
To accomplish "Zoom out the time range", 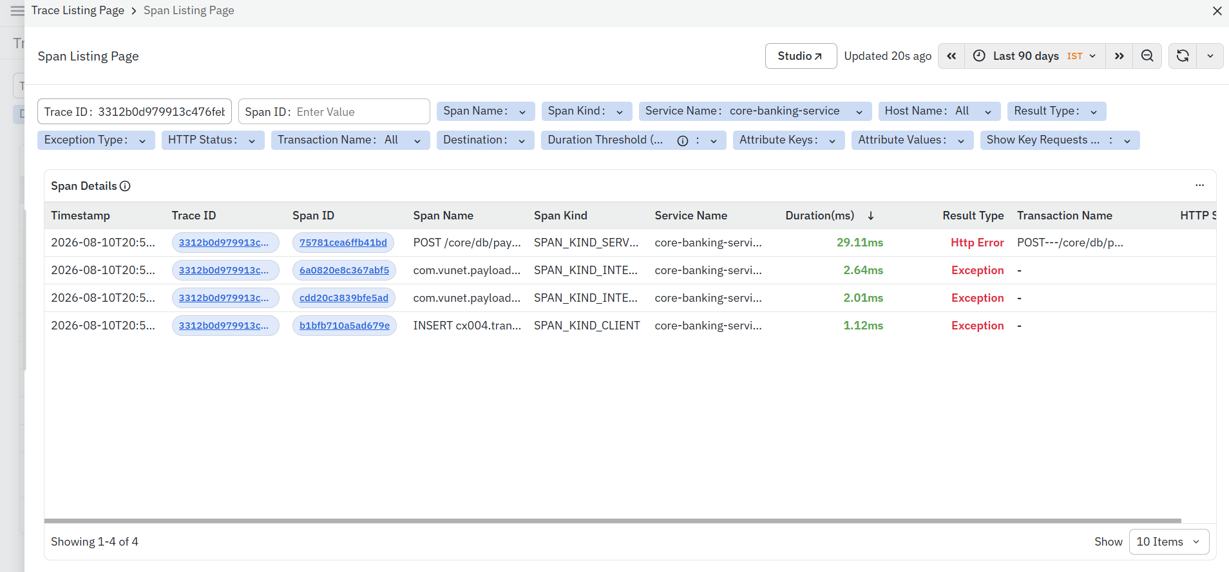I will click(1147, 56).
